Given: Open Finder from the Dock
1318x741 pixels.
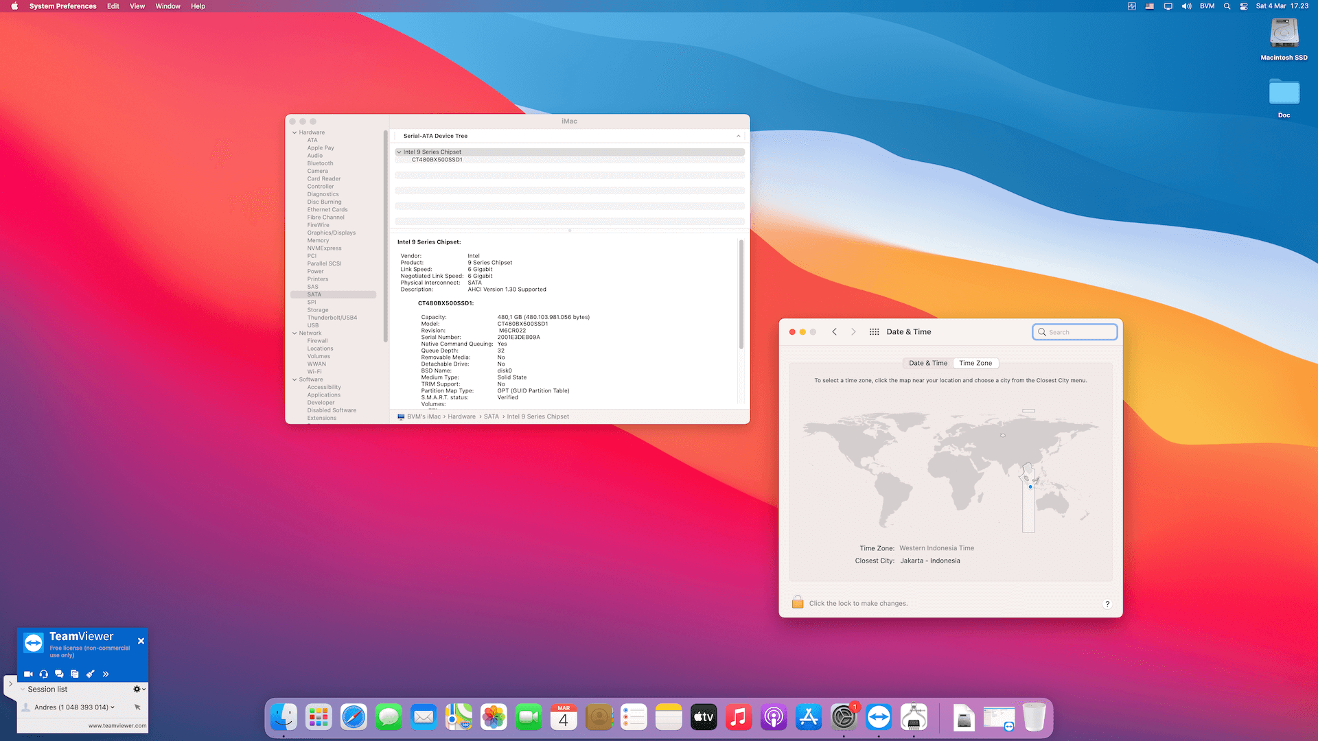Looking at the screenshot, I should pos(284,718).
